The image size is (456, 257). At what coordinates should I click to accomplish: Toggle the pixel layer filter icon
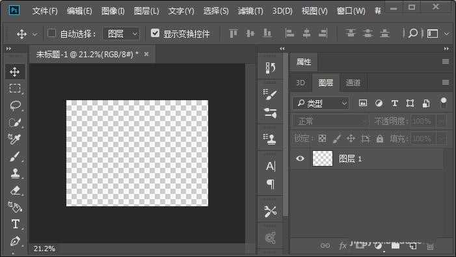[x=362, y=103]
